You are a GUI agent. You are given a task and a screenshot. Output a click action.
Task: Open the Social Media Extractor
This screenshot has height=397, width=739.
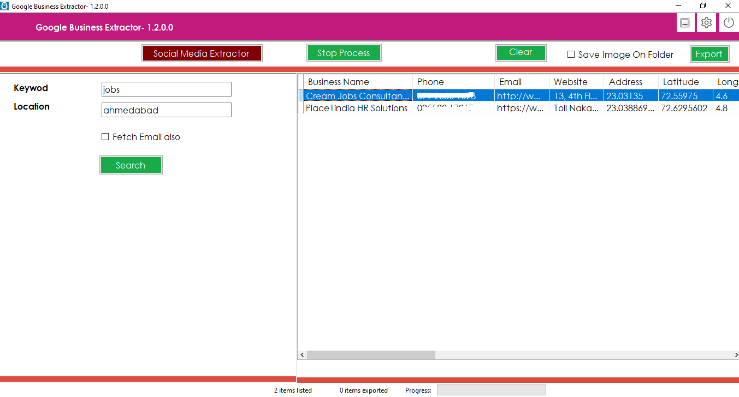(202, 53)
